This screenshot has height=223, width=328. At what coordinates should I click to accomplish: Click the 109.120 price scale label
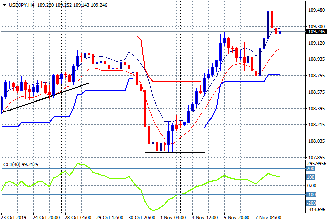coord(316,43)
